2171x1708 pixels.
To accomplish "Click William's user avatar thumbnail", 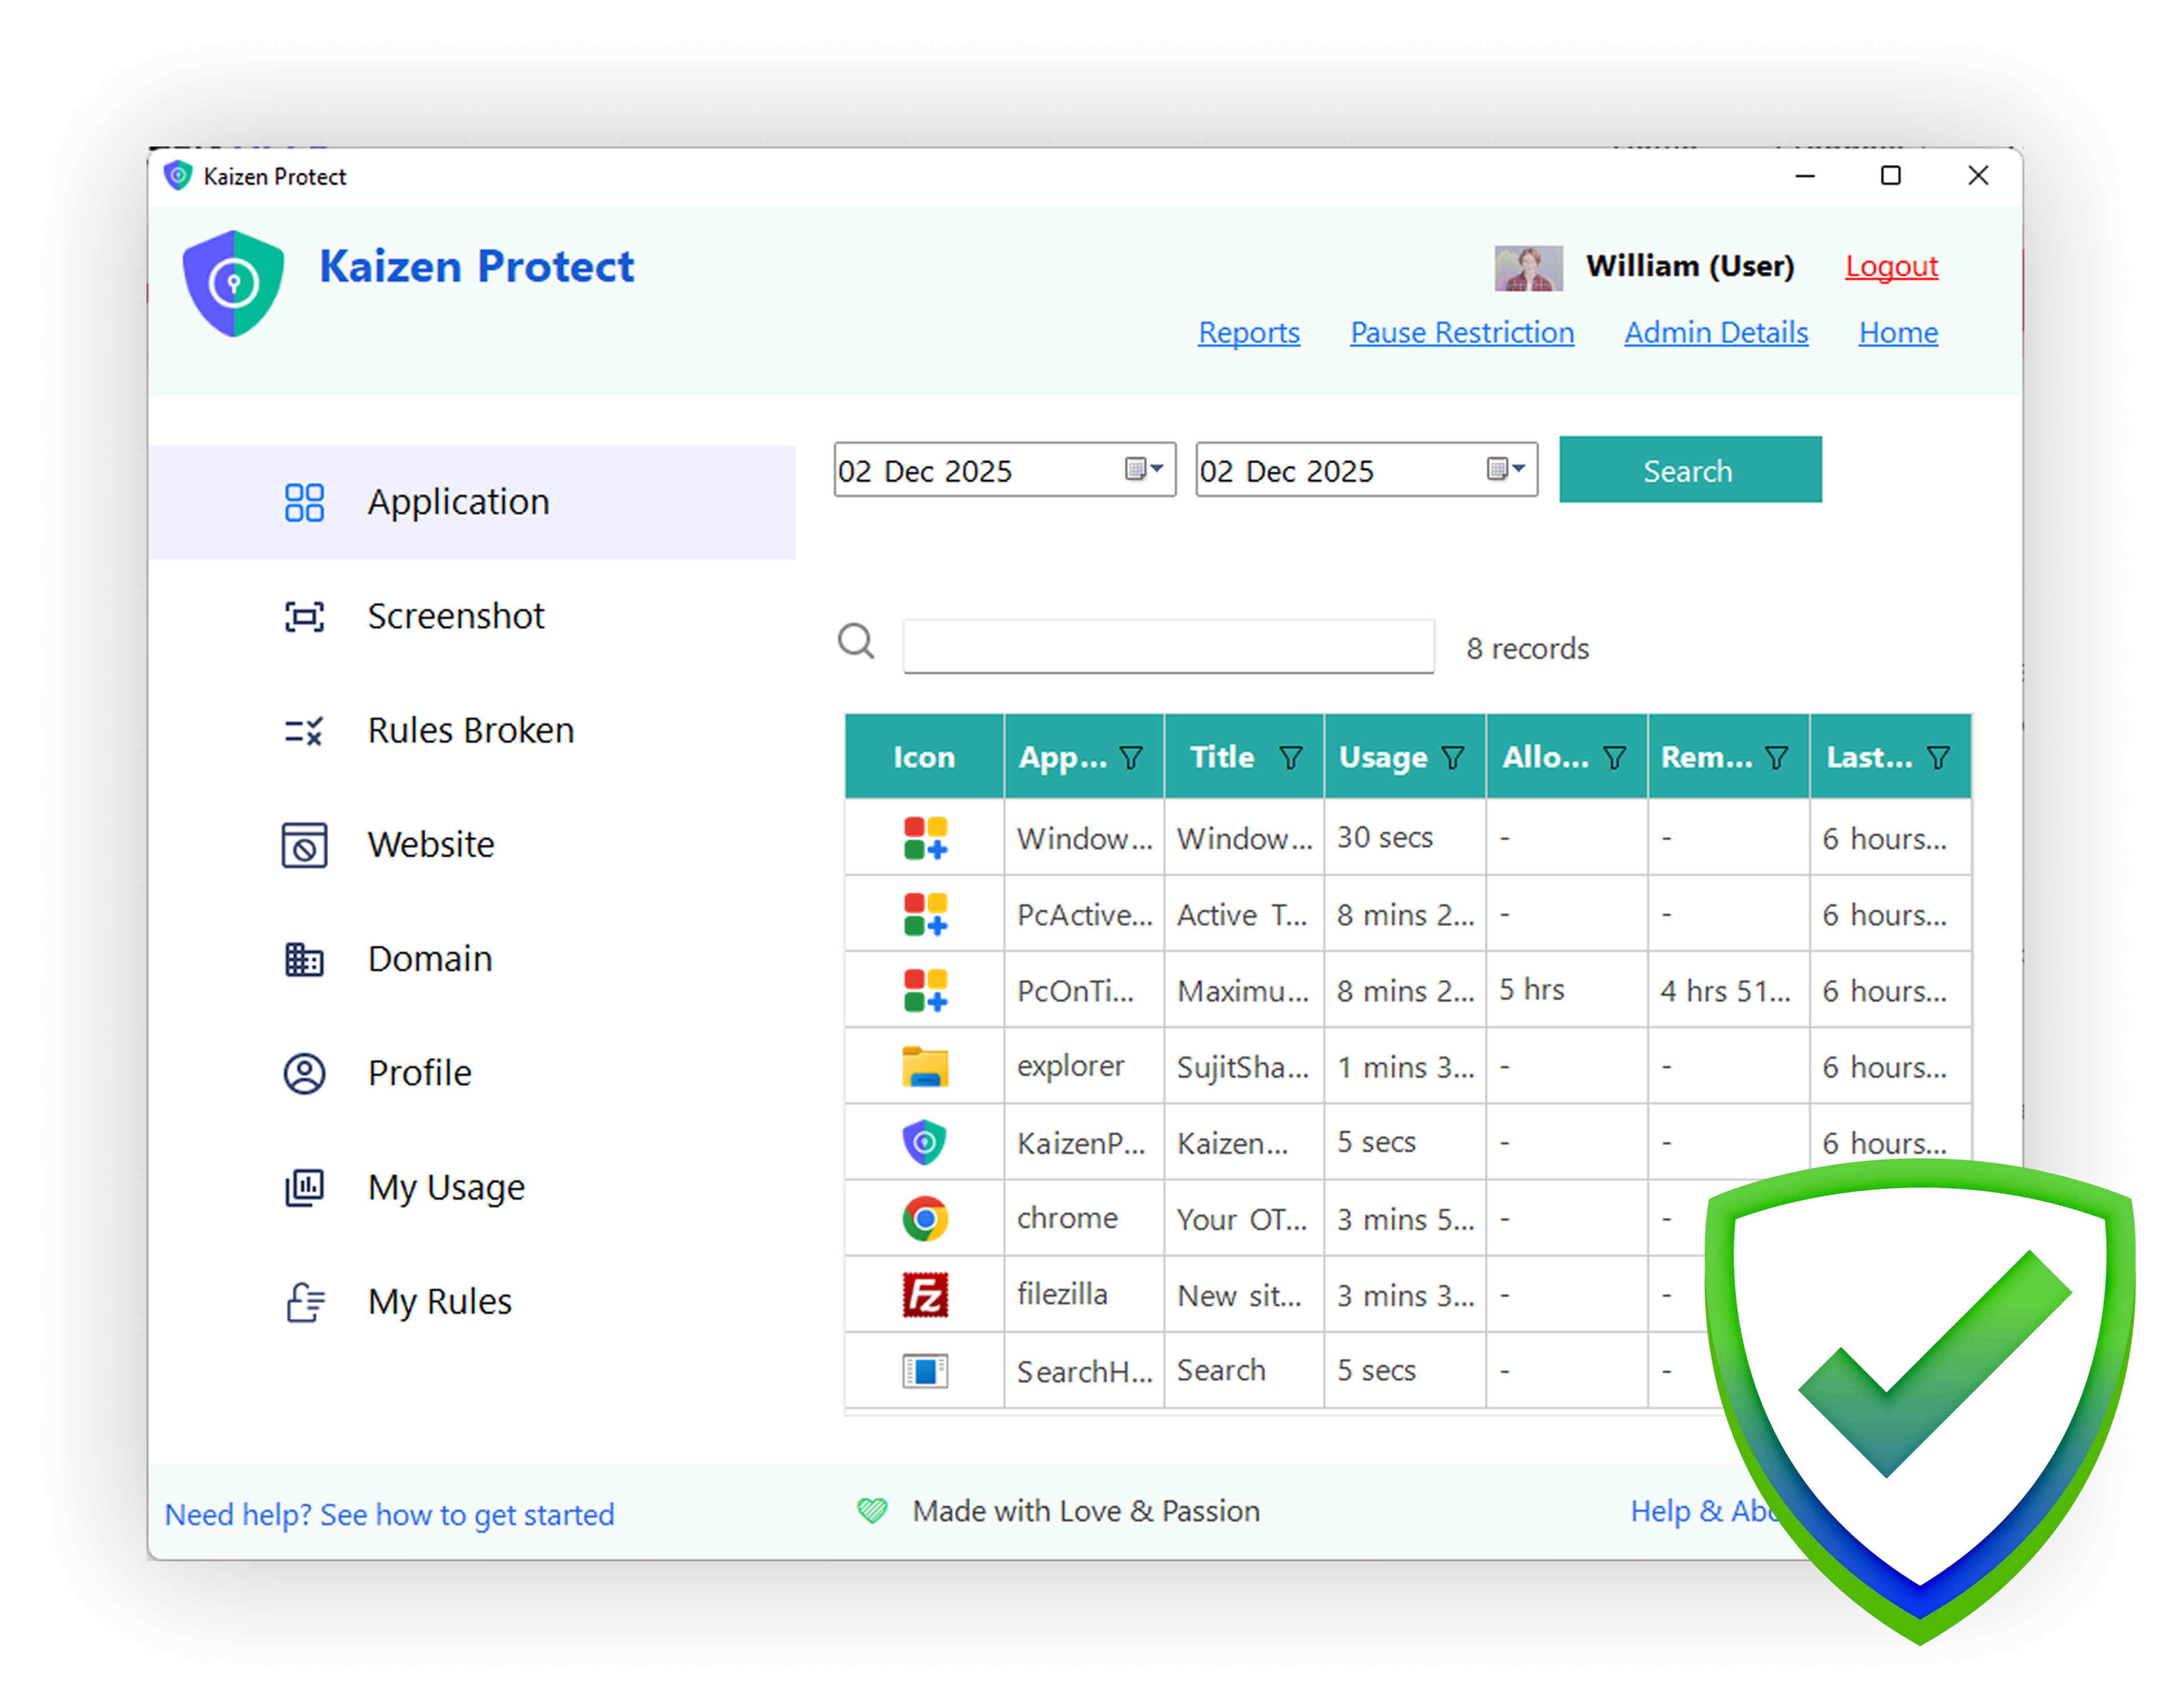I will point(1528,268).
